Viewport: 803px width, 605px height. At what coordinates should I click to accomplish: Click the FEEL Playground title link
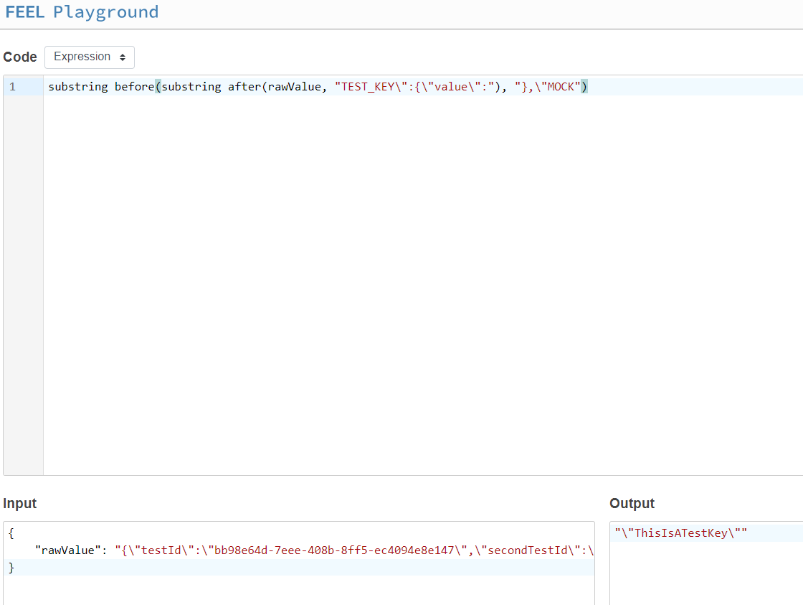point(82,11)
